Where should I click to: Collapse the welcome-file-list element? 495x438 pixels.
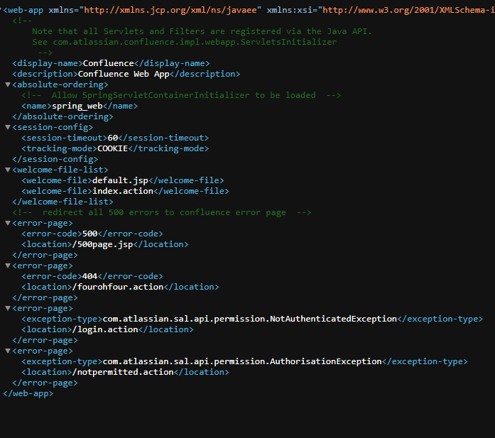8,170
